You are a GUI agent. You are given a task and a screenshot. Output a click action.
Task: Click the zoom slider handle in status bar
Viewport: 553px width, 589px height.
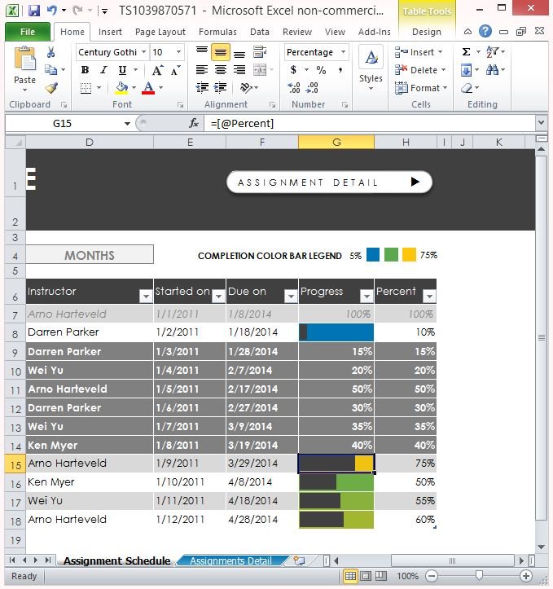[478, 576]
